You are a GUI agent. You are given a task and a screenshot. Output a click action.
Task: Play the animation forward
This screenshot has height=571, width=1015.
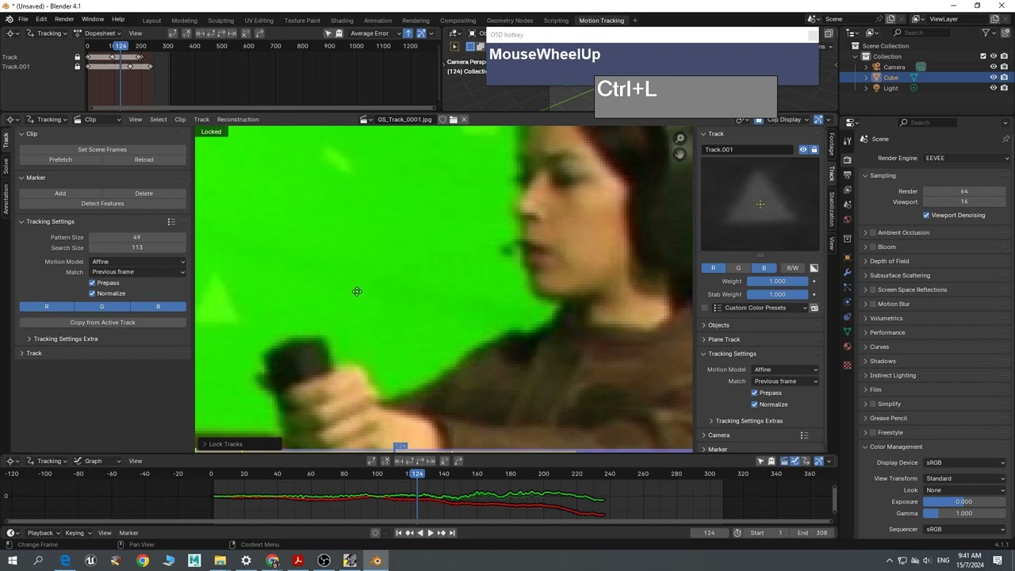[x=431, y=533]
